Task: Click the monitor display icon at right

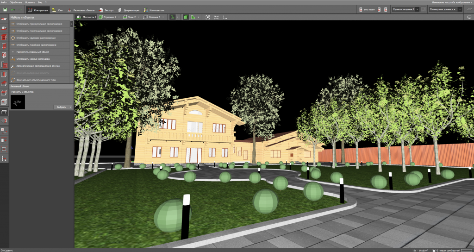Action: click(469, 17)
